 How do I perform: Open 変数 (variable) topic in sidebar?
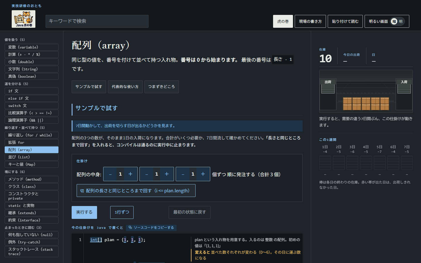(32, 47)
